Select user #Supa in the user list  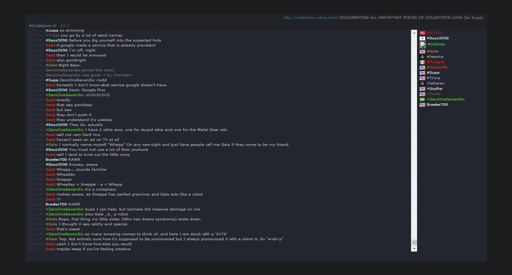coord(433,73)
